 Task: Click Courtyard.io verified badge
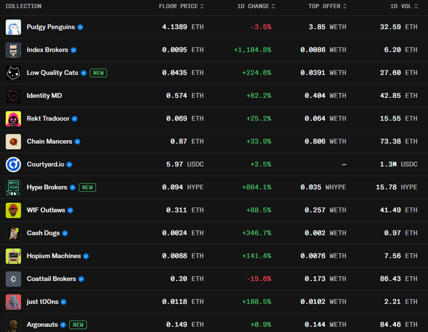[69, 165]
